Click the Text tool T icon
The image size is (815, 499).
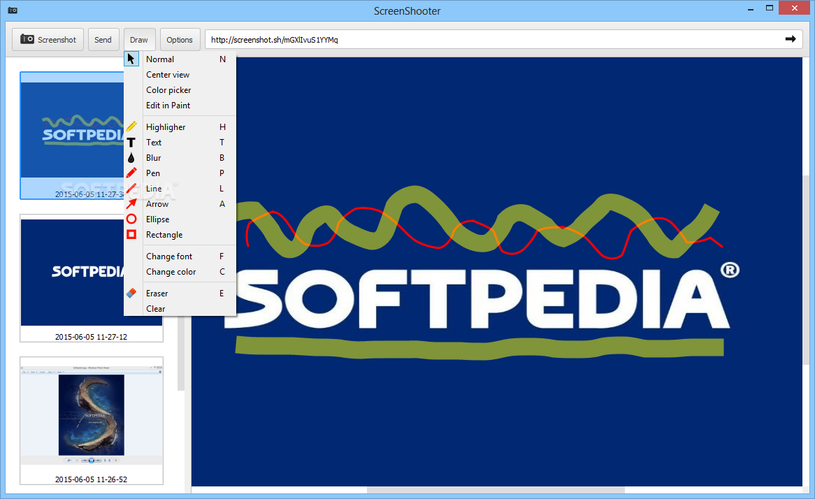click(131, 143)
